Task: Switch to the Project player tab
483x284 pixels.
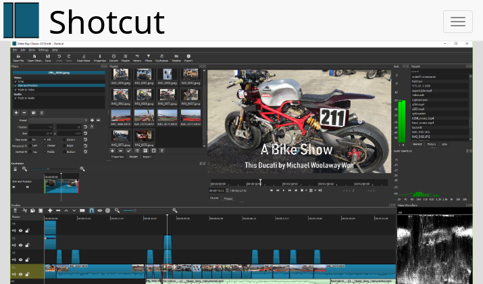Action: pos(228,199)
